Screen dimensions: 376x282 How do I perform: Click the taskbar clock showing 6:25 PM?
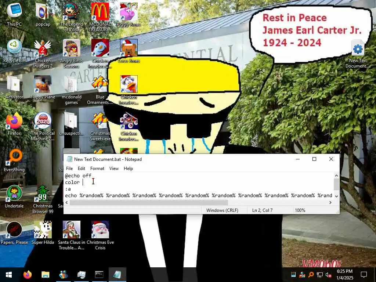(344, 275)
